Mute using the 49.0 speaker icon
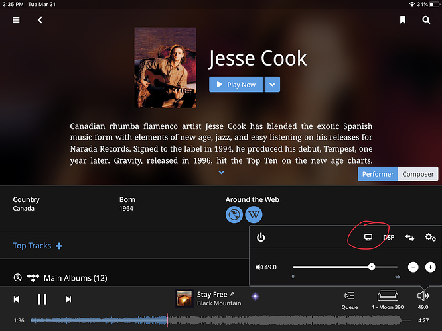 pyautogui.click(x=259, y=267)
